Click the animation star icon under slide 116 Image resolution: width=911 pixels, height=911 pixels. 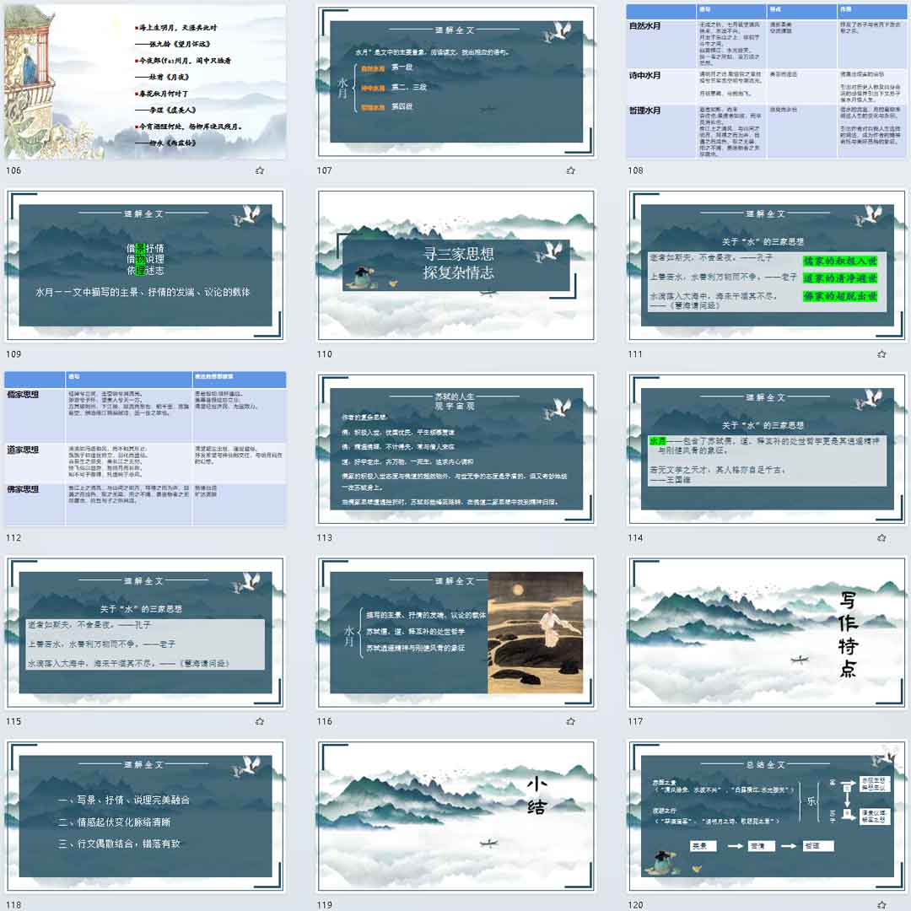click(570, 721)
